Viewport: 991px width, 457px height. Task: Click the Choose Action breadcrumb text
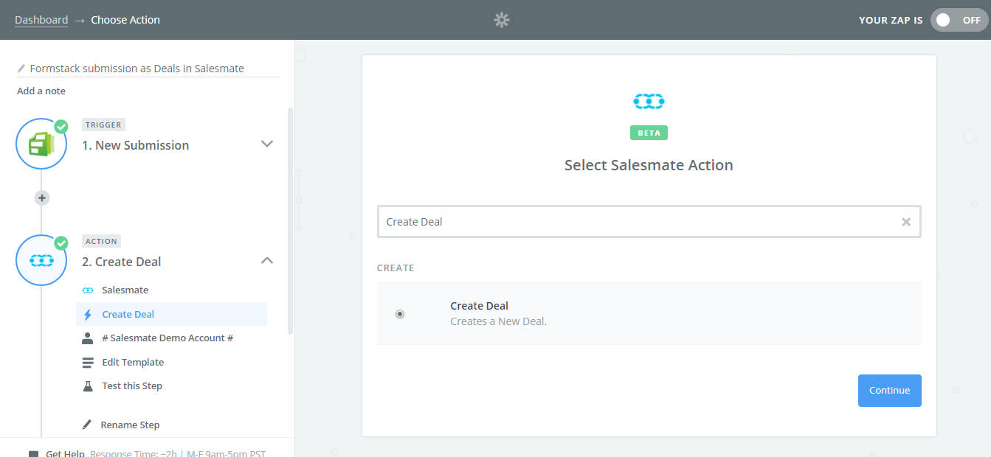pos(125,20)
